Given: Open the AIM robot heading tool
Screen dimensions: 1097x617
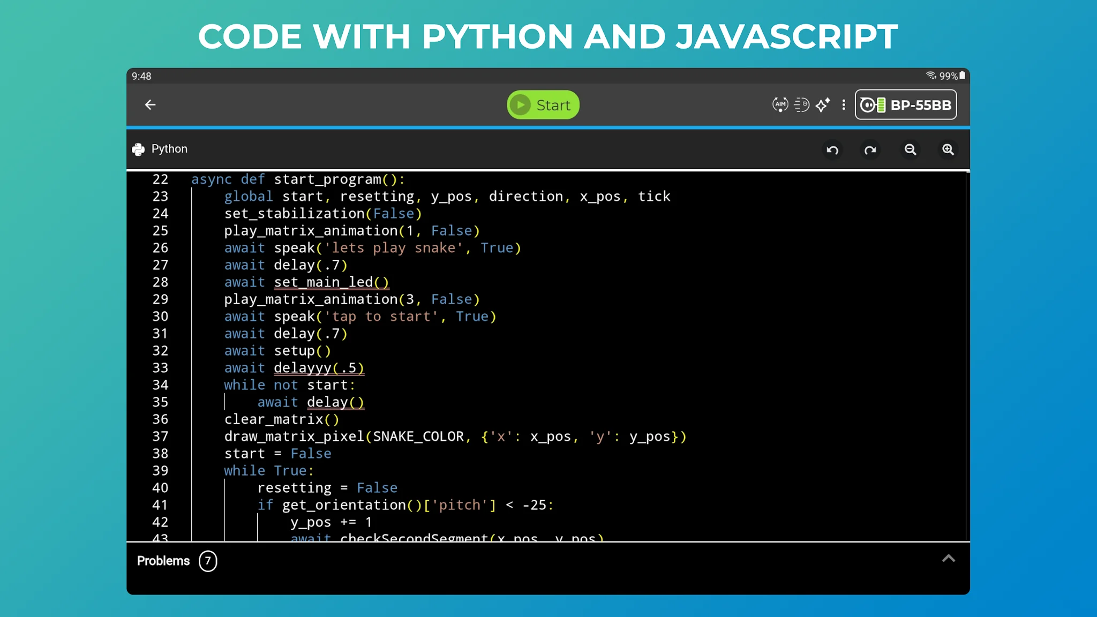Looking at the screenshot, I should [x=780, y=105].
